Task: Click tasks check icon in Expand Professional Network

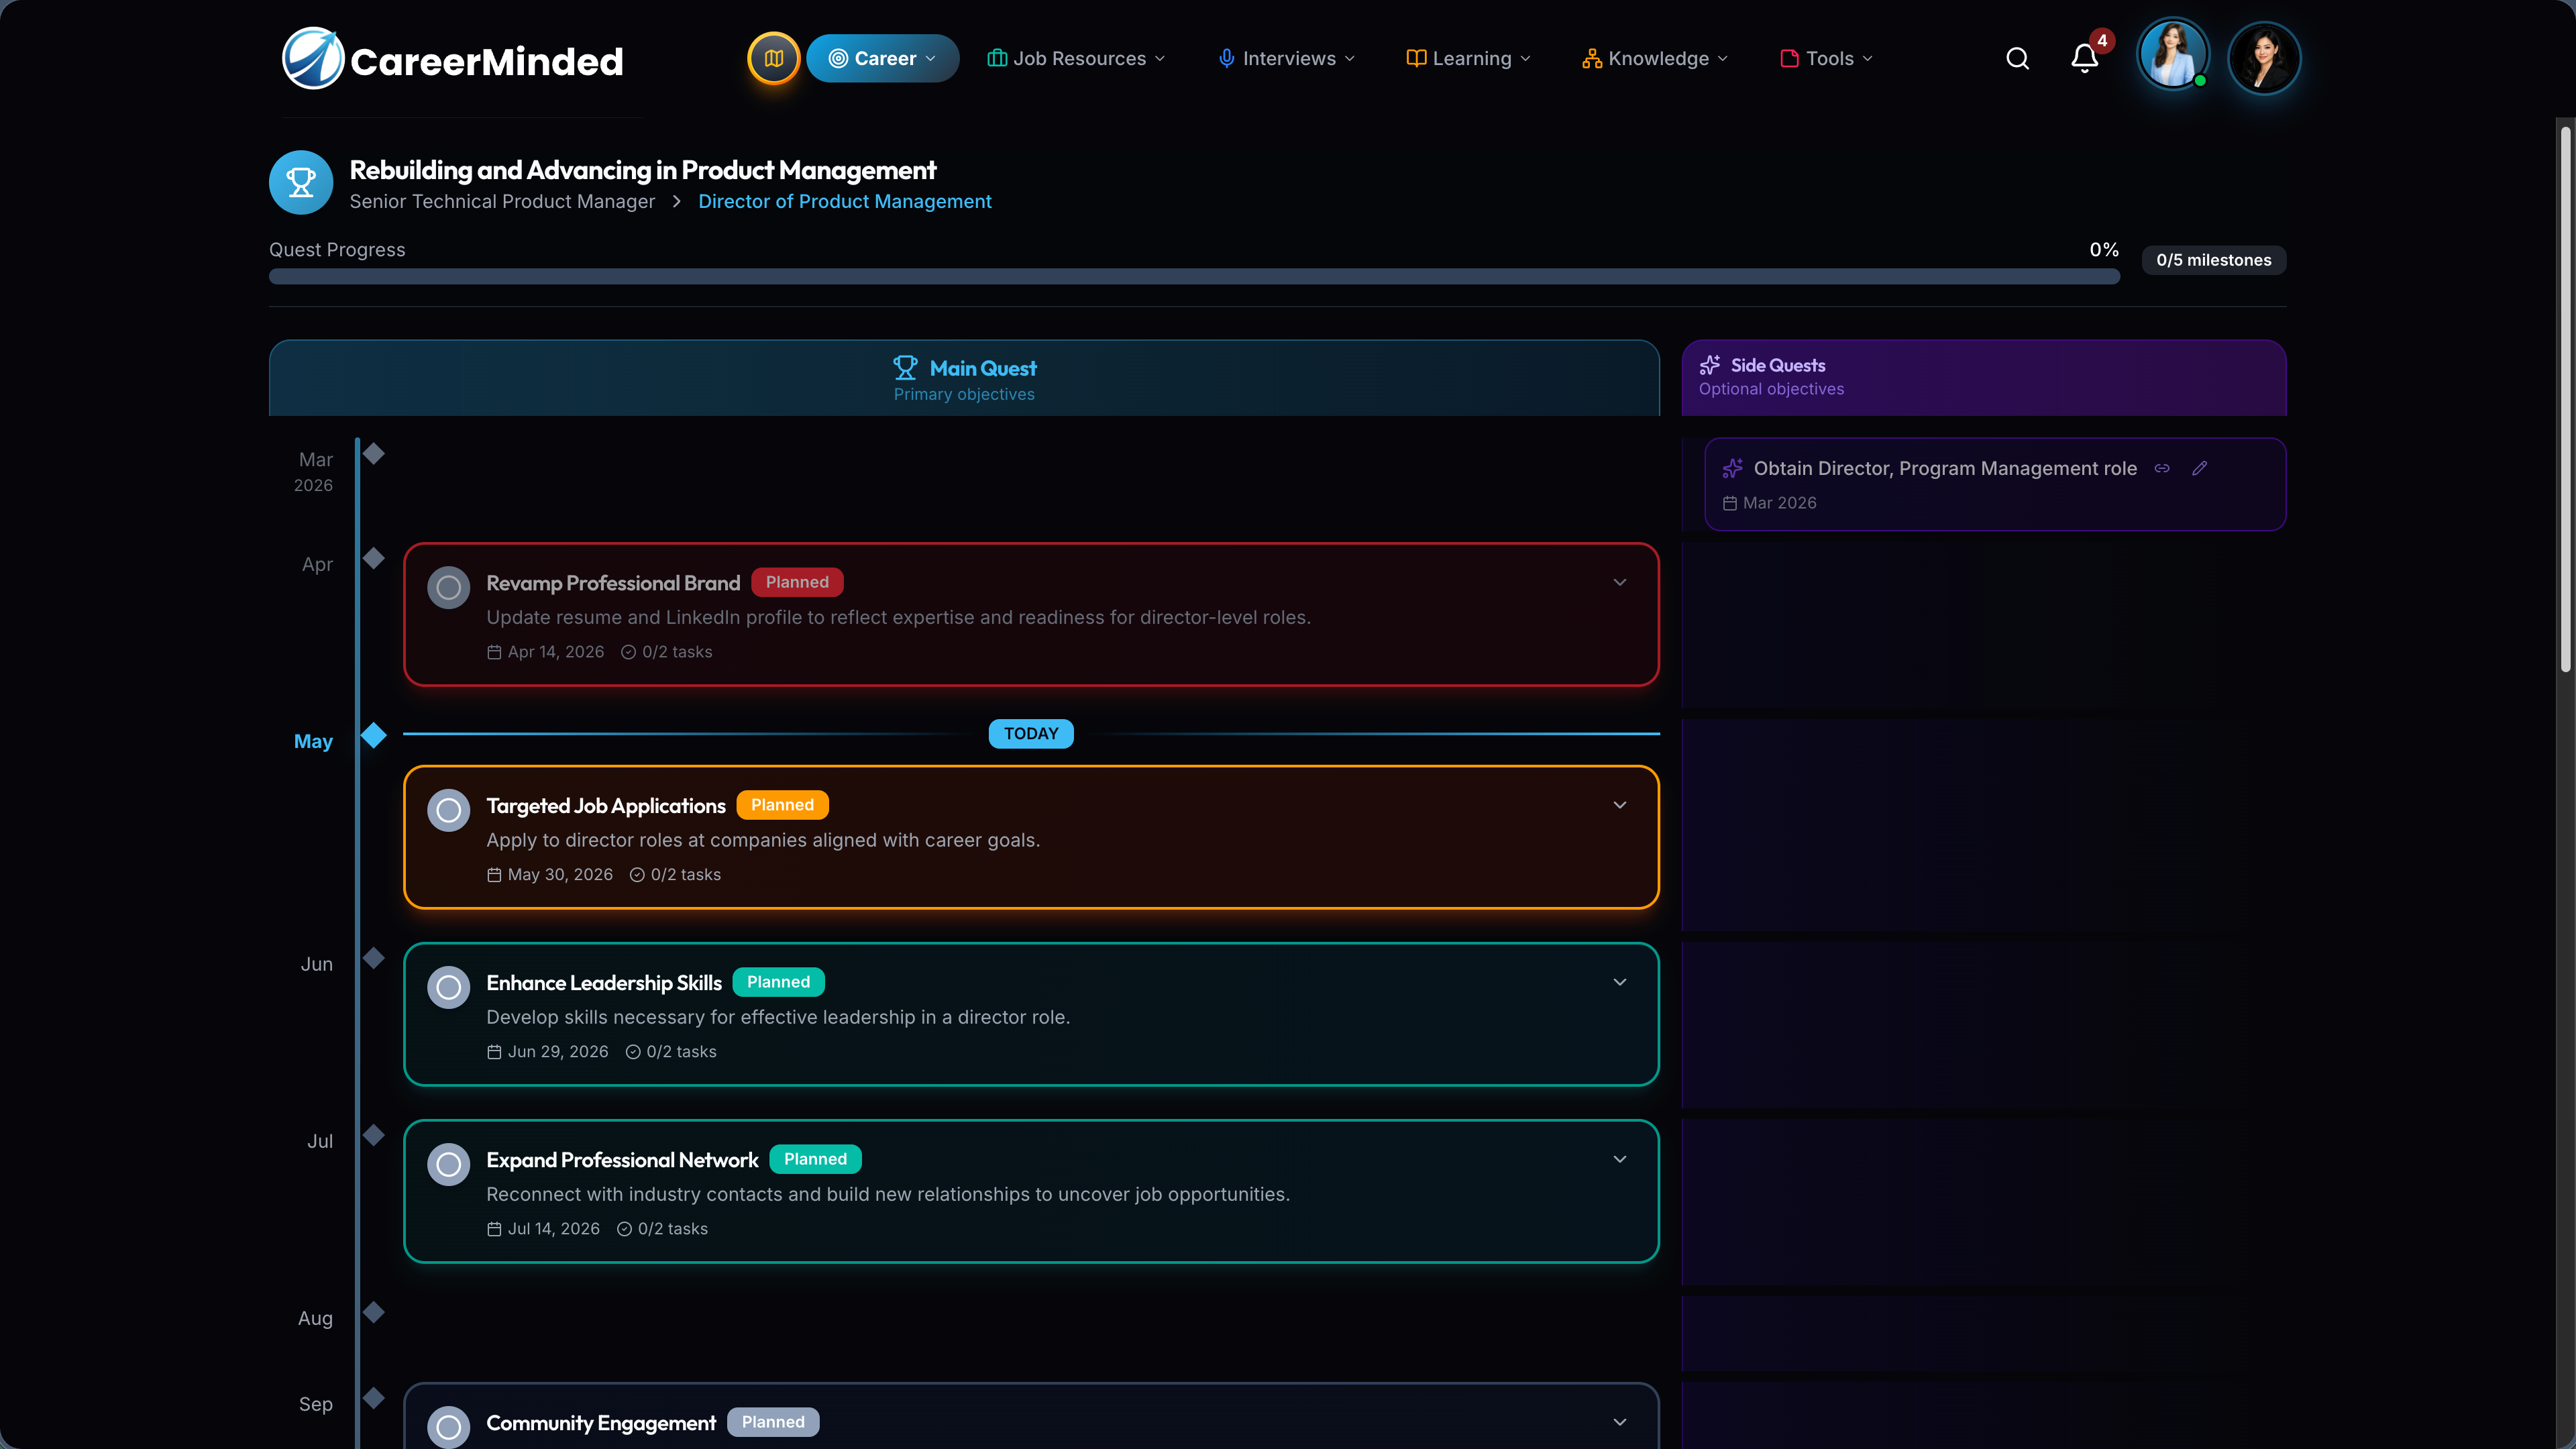Action: point(624,1229)
